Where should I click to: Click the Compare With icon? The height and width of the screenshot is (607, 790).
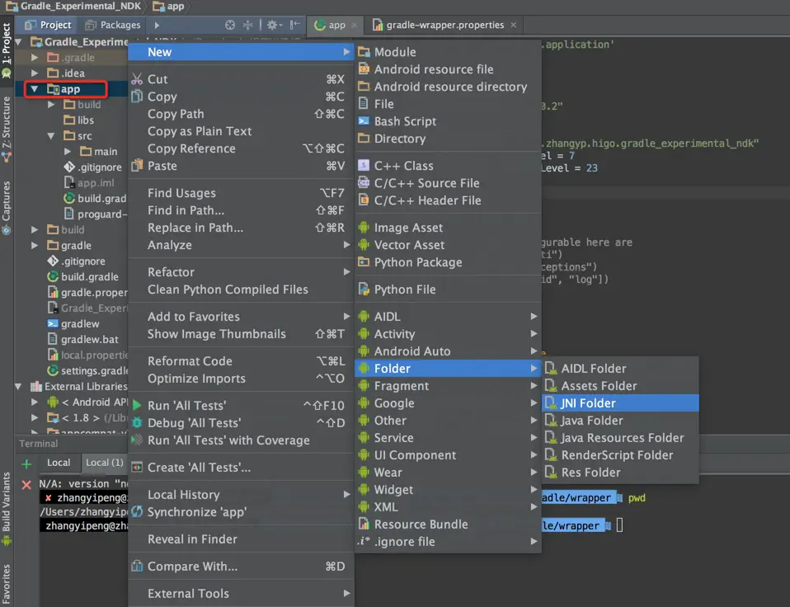137,566
